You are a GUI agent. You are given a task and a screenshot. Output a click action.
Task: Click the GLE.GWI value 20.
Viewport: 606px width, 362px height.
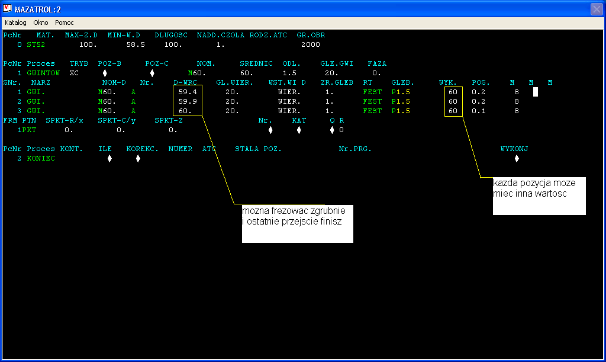tap(331, 73)
